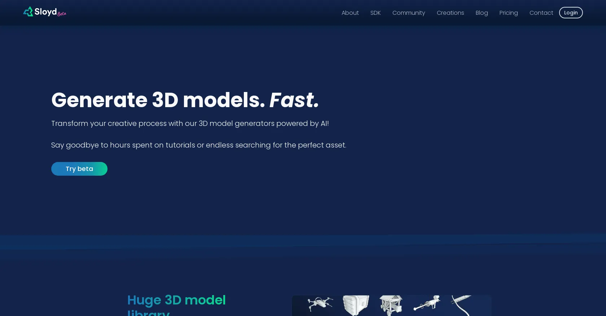Pick the wooden wheeled cart model
Viewport: 606px width, 316px height.
tap(391, 305)
